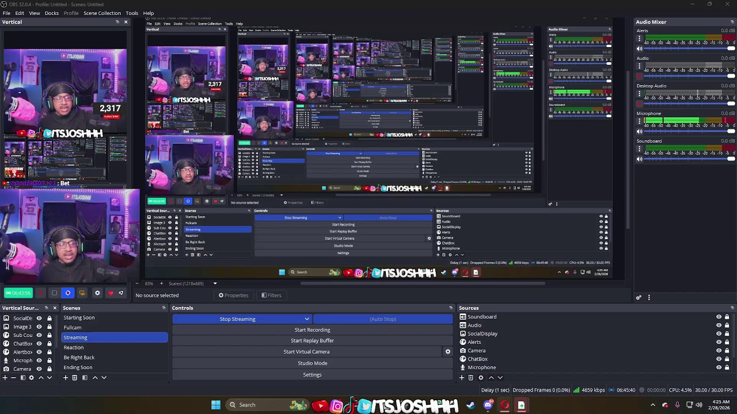Open the File menu
737x414 pixels.
click(x=6, y=13)
